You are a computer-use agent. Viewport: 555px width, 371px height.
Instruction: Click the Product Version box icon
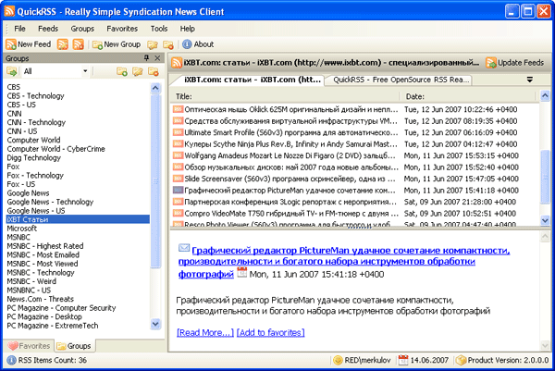pos(461,360)
